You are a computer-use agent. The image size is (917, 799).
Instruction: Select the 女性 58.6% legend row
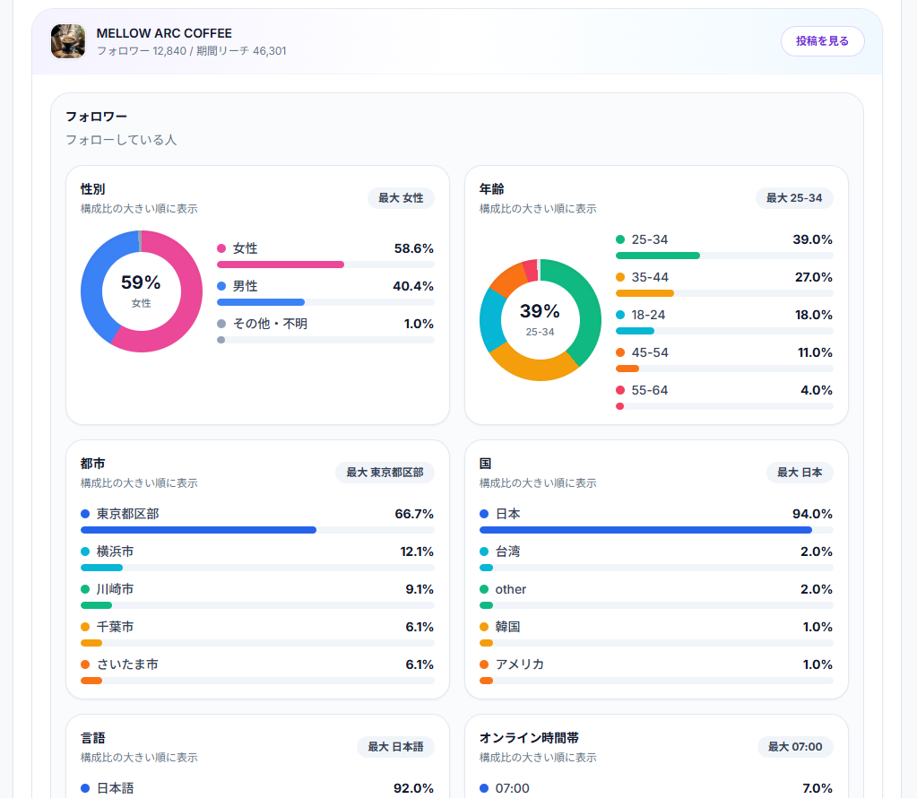coord(325,256)
